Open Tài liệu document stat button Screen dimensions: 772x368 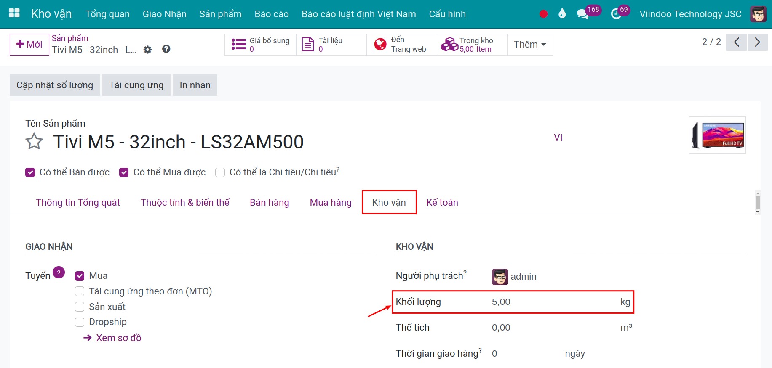pyautogui.click(x=331, y=45)
